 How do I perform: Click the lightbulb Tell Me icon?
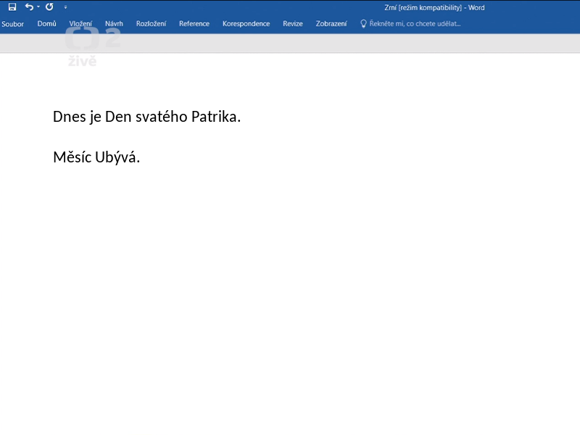click(x=363, y=24)
